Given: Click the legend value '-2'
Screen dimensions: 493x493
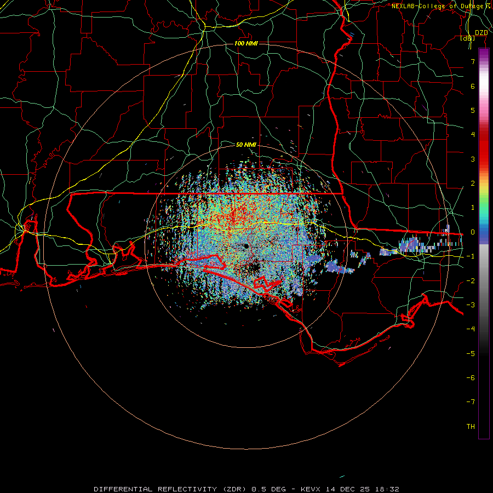Looking at the screenshot, I should pos(471,281).
